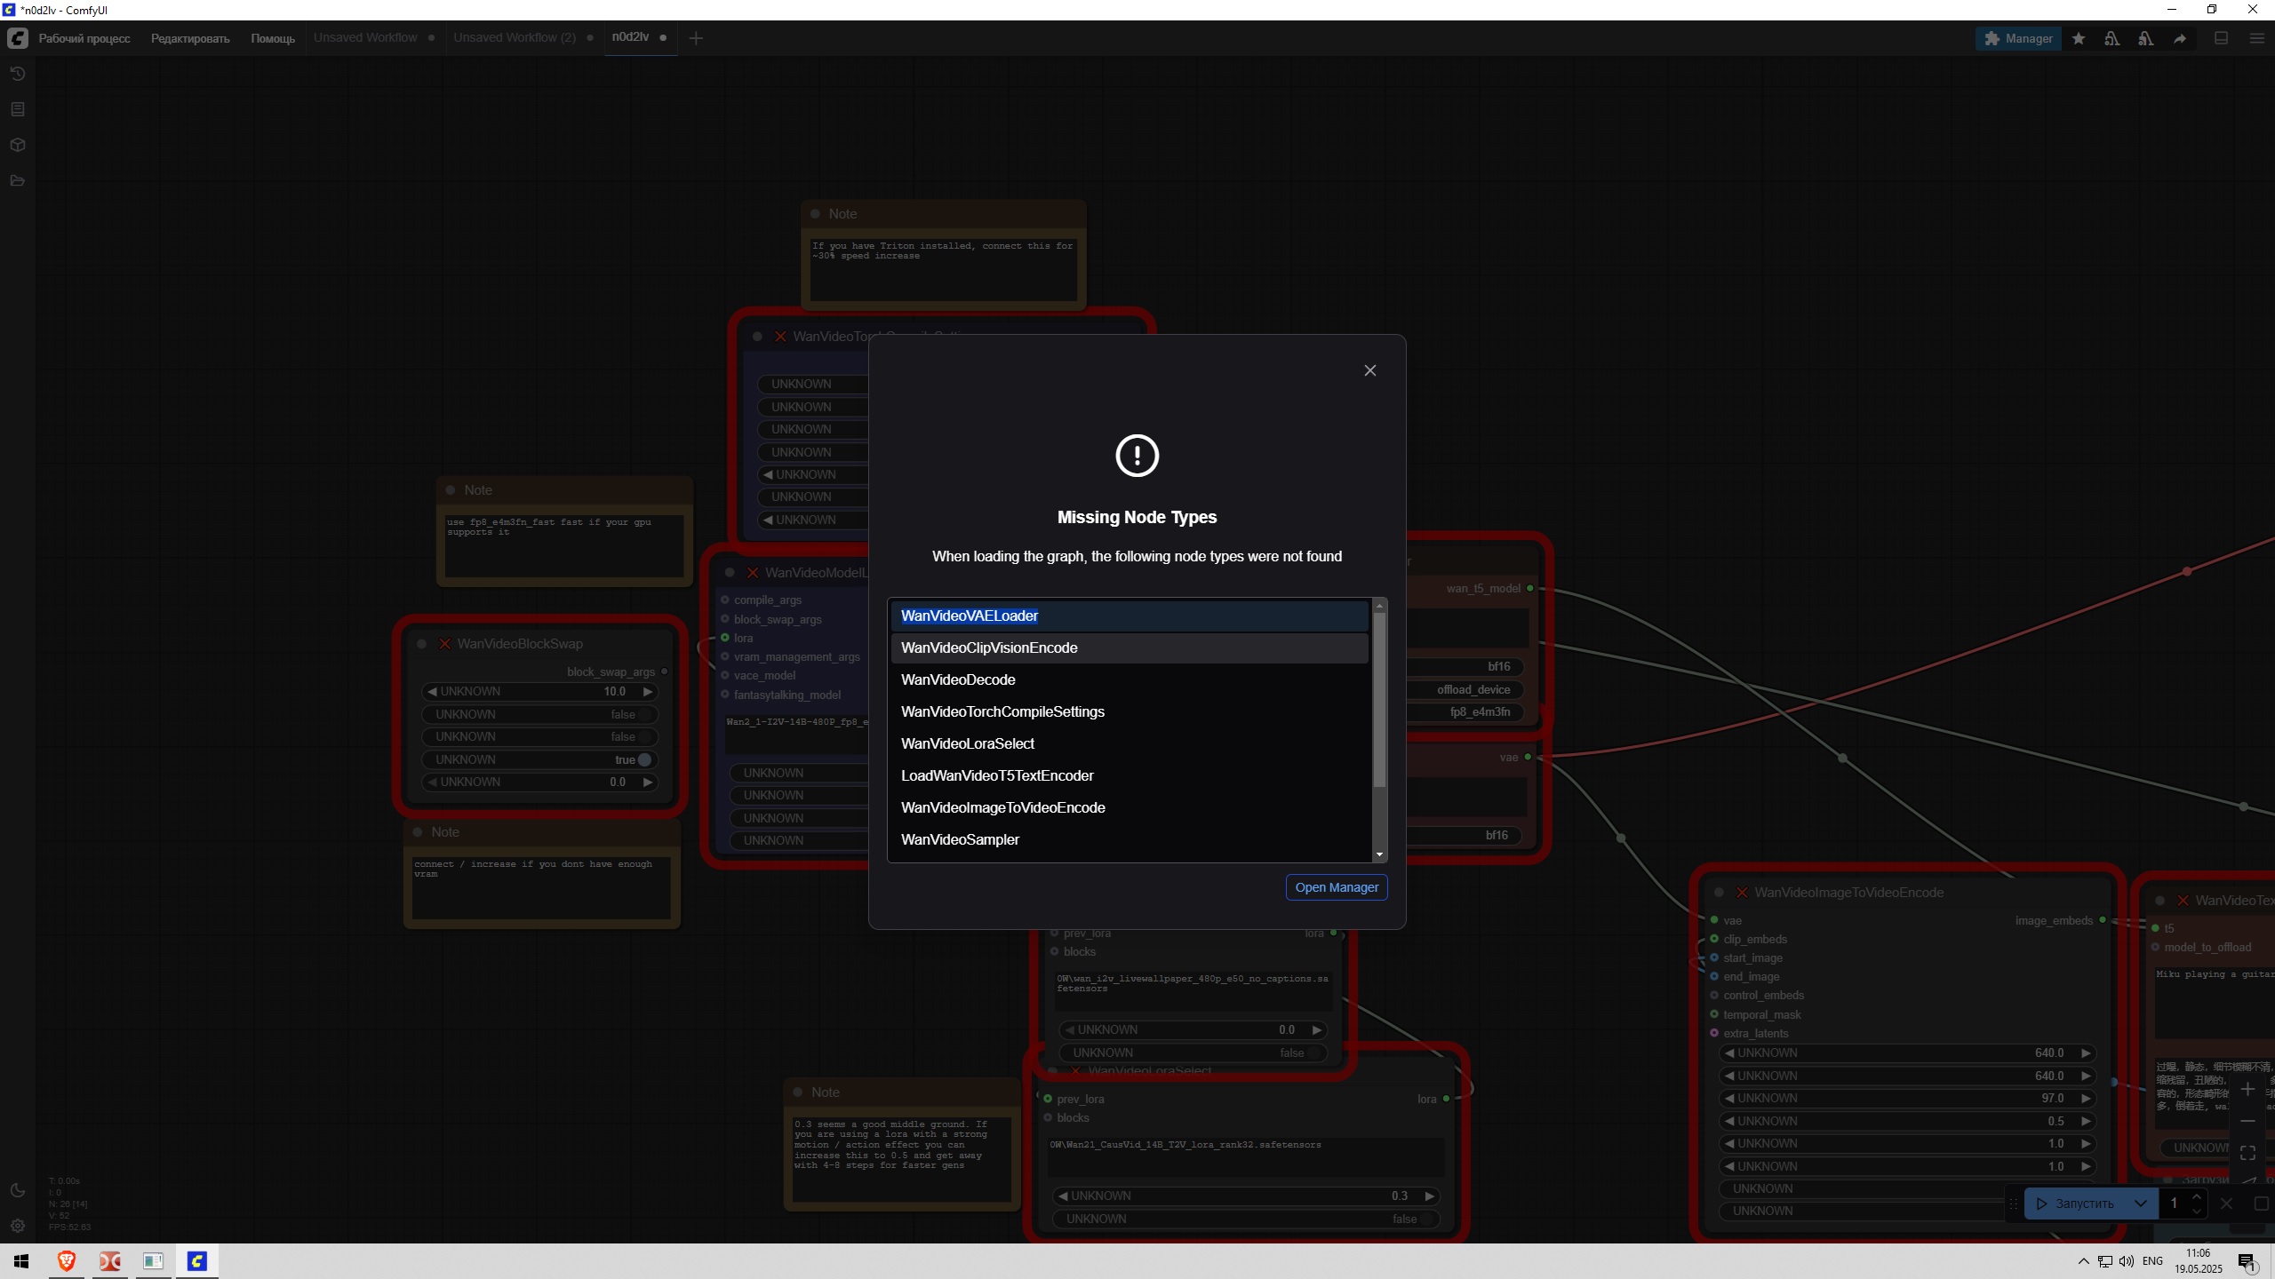This screenshot has height=1279, width=2275.
Task: Toggle false switch under livewallpaper lora 0.0 value
Action: [x=1316, y=1053]
